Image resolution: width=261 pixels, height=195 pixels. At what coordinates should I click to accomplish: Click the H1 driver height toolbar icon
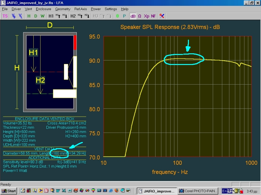pyautogui.click(x=51, y=16)
